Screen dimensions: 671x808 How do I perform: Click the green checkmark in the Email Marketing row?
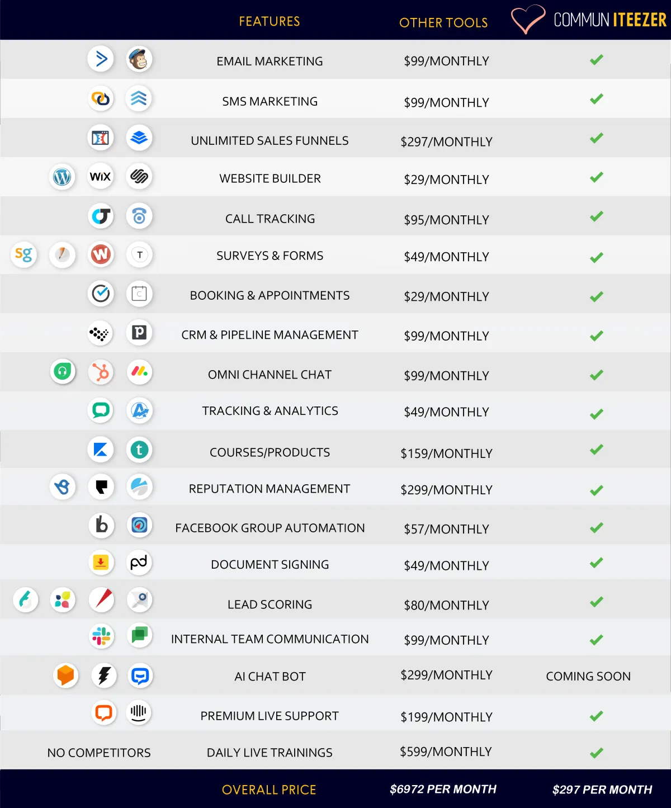tap(597, 59)
